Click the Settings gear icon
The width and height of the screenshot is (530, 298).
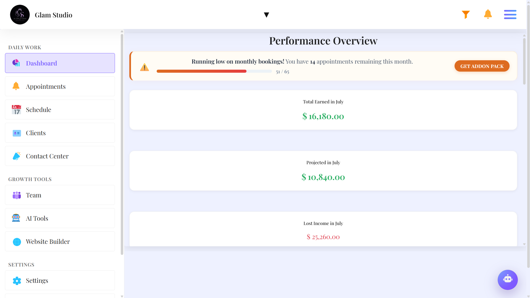coord(17,281)
